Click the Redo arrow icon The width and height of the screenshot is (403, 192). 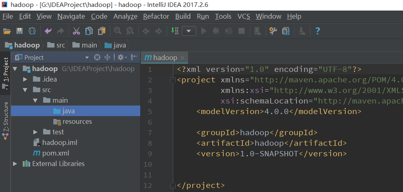61,31
